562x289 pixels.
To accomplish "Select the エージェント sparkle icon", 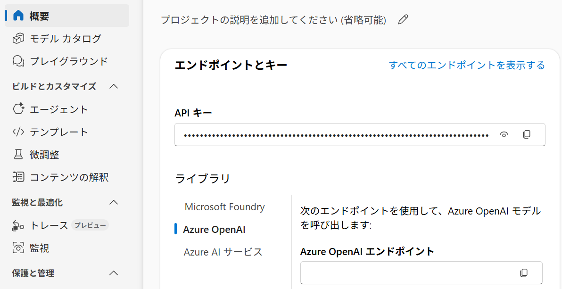I will (18, 109).
